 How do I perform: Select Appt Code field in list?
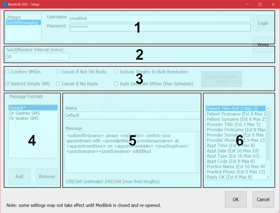pos(236,161)
